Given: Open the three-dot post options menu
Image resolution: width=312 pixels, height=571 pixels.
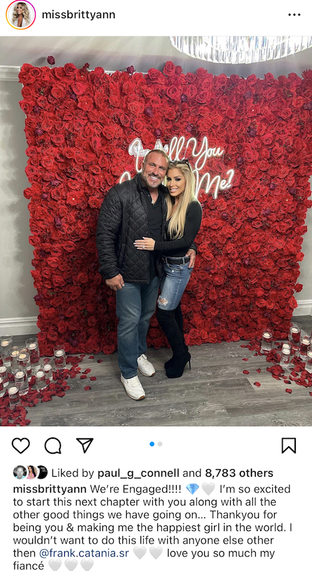Looking at the screenshot, I should [x=294, y=15].
